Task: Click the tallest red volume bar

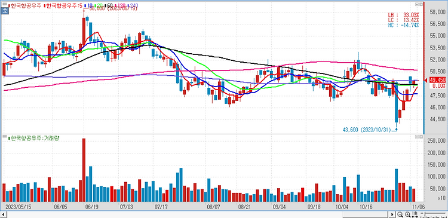Action: pos(84,170)
